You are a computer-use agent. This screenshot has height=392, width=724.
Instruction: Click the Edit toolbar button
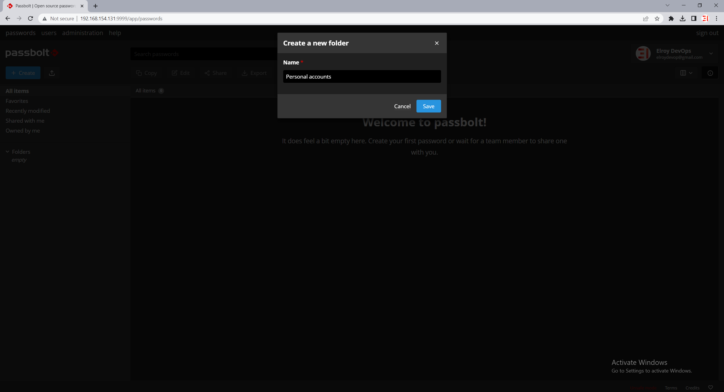pyautogui.click(x=181, y=73)
